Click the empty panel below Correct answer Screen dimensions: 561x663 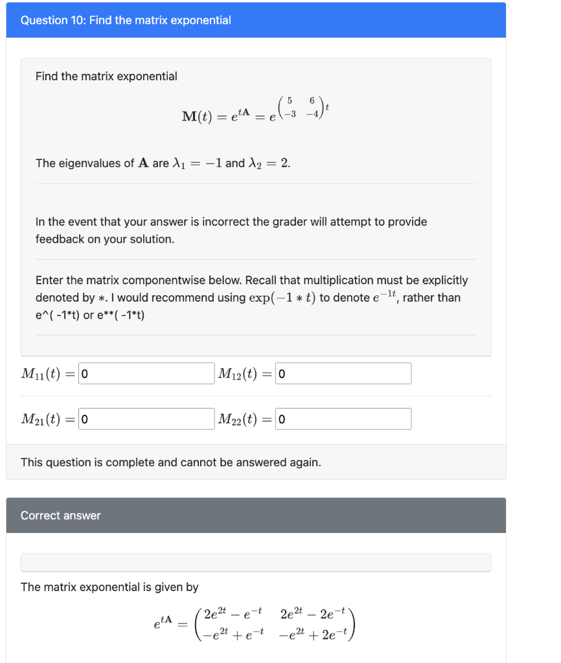click(256, 563)
